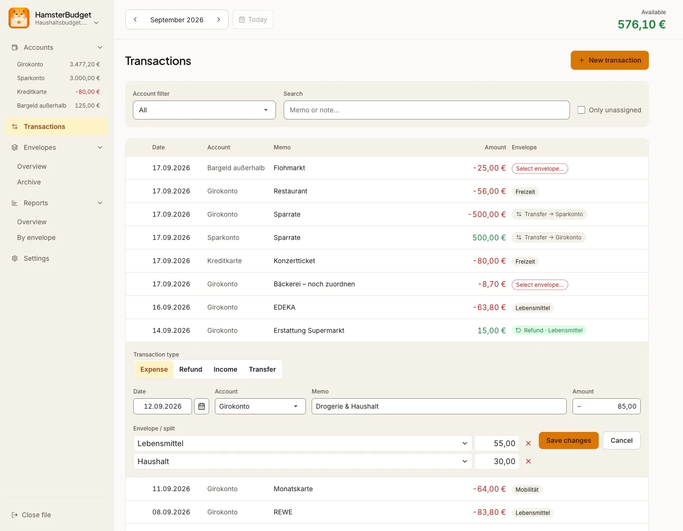Open the date picker calendar icon
683x531 pixels.
tap(202, 406)
